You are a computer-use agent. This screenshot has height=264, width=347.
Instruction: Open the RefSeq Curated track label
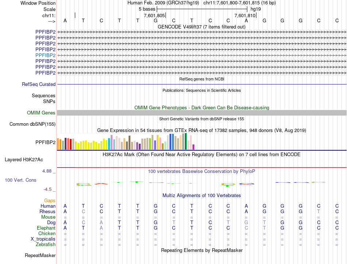pos(38,84)
